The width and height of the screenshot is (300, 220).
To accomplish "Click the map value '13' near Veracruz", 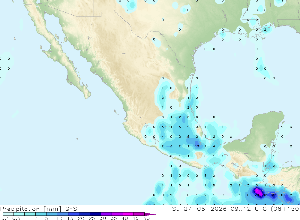I will (197, 146).
